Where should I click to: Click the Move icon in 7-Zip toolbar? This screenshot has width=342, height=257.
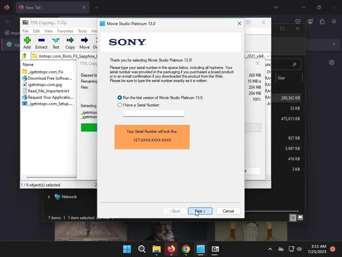point(84,43)
